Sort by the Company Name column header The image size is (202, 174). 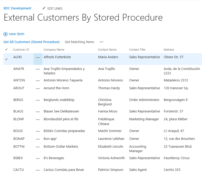54,50
